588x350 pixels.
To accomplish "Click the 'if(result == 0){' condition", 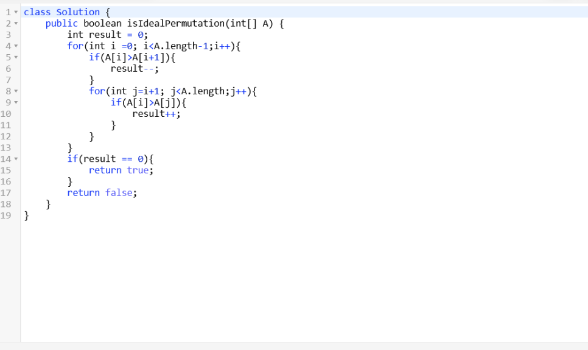I will pos(110,159).
